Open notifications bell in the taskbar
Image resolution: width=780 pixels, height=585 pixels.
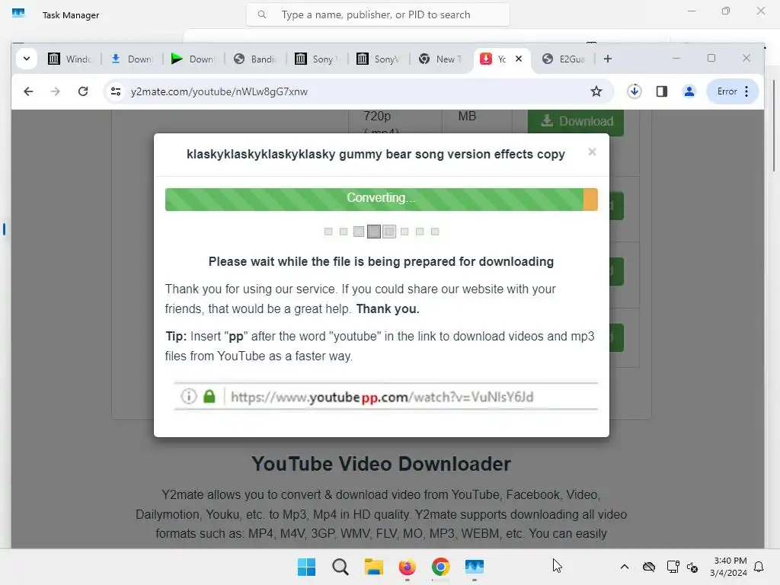[x=759, y=567]
